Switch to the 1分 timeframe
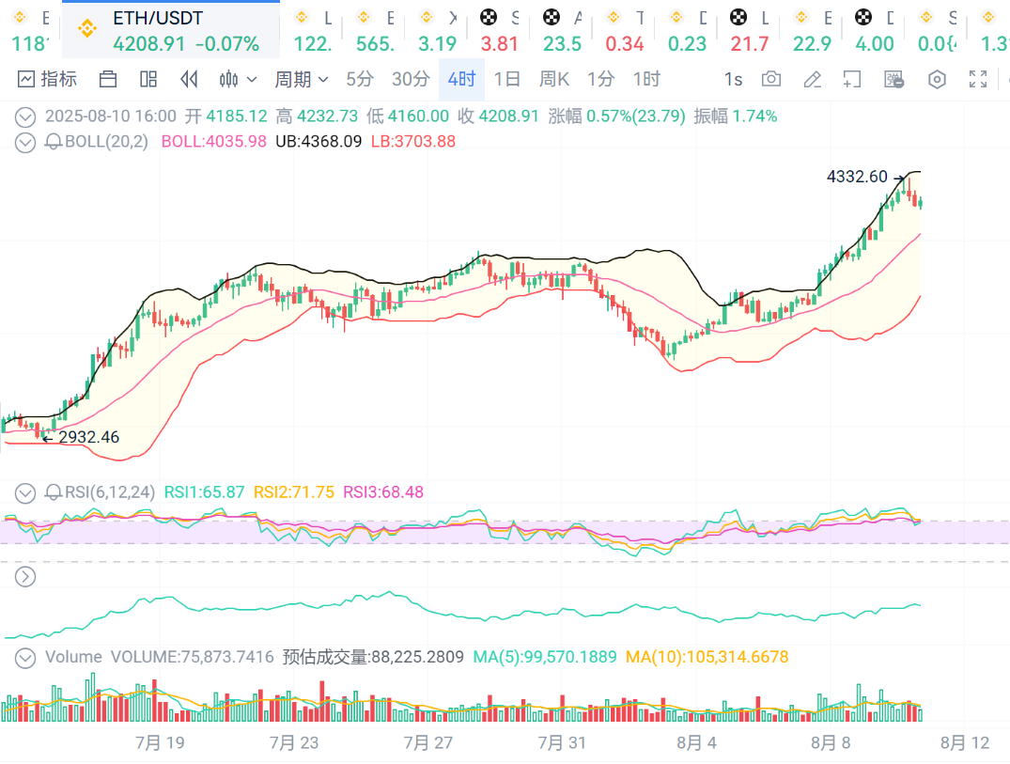 click(600, 79)
